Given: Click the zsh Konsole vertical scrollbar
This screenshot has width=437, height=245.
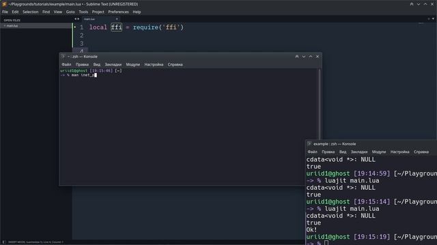Looking at the screenshot, I should (320, 104).
